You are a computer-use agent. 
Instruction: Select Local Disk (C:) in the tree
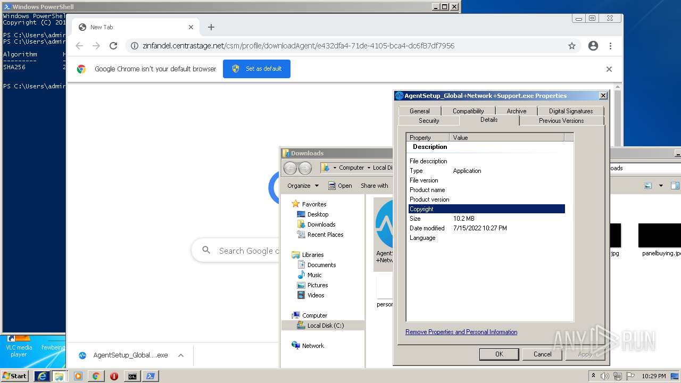[x=325, y=326]
